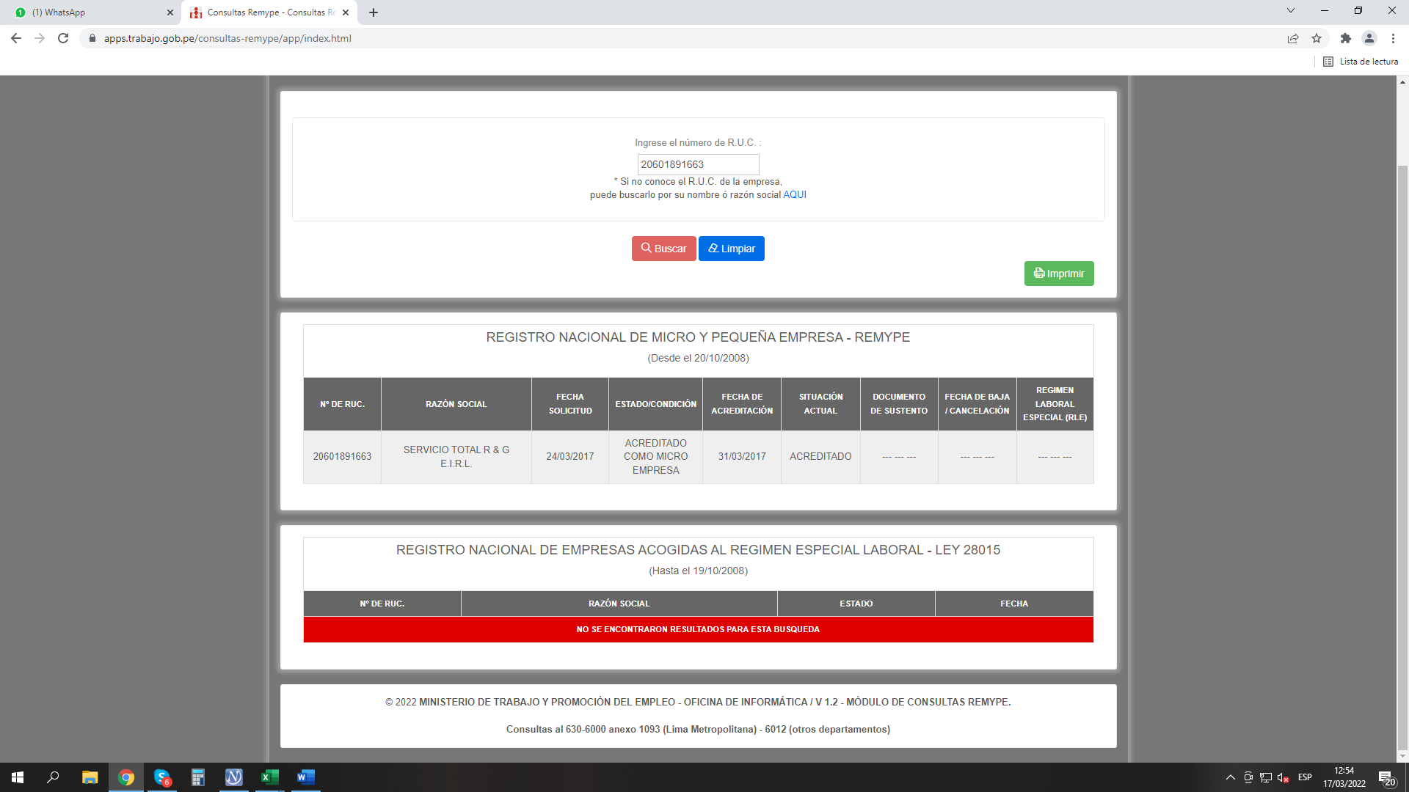Go back to previous page

click(x=16, y=38)
